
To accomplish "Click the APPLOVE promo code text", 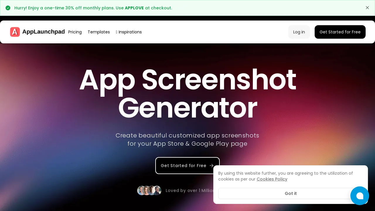I will coord(134,8).
